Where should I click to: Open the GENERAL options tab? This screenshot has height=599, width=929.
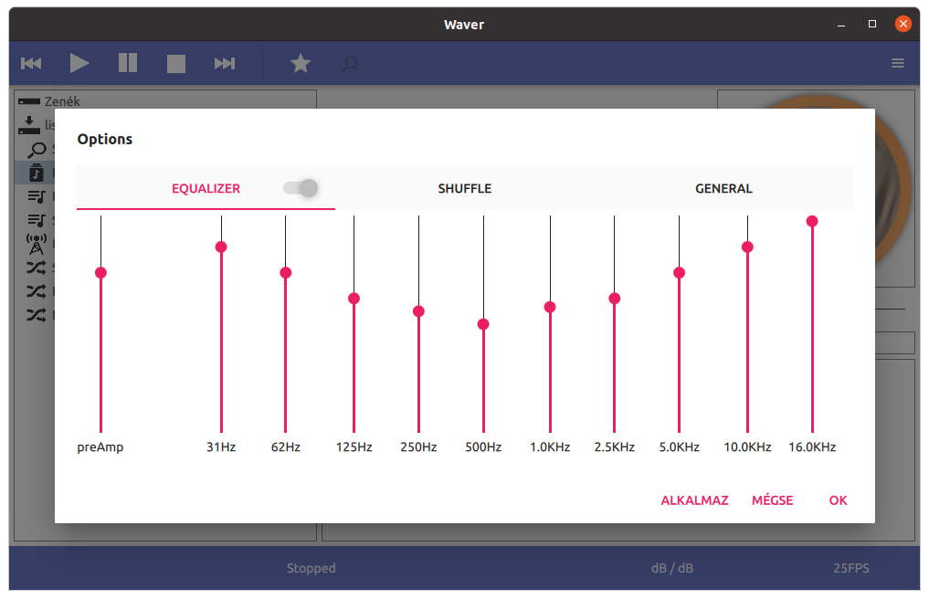[x=723, y=188]
